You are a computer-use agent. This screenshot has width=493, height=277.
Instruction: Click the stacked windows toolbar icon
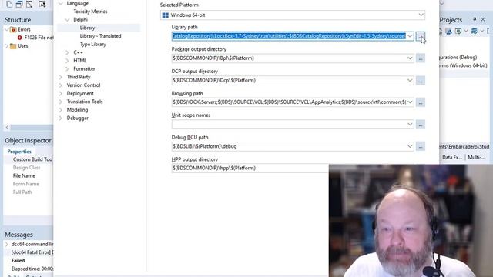tap(19, 4)
